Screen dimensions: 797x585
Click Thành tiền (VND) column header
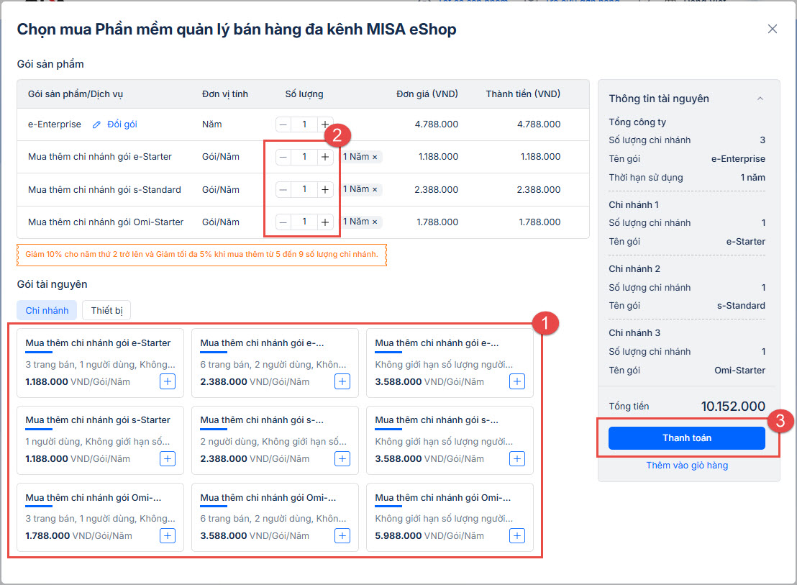tap(523, 94)
